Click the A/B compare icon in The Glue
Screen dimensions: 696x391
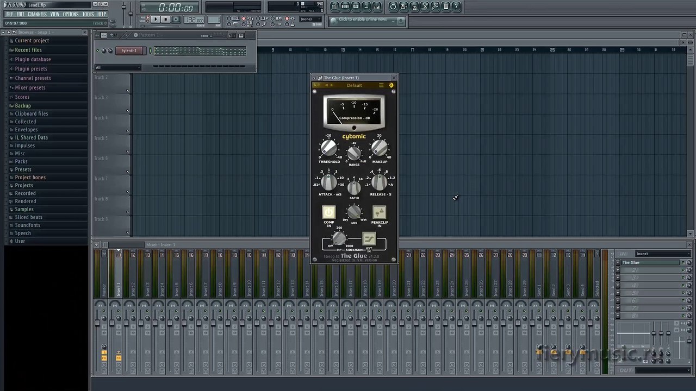click(316, 85)
